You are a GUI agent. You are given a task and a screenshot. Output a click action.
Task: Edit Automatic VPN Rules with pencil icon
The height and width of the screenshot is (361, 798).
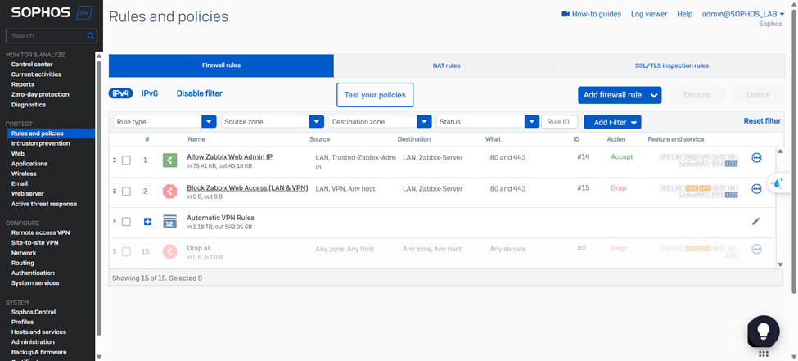click(756, 221)
